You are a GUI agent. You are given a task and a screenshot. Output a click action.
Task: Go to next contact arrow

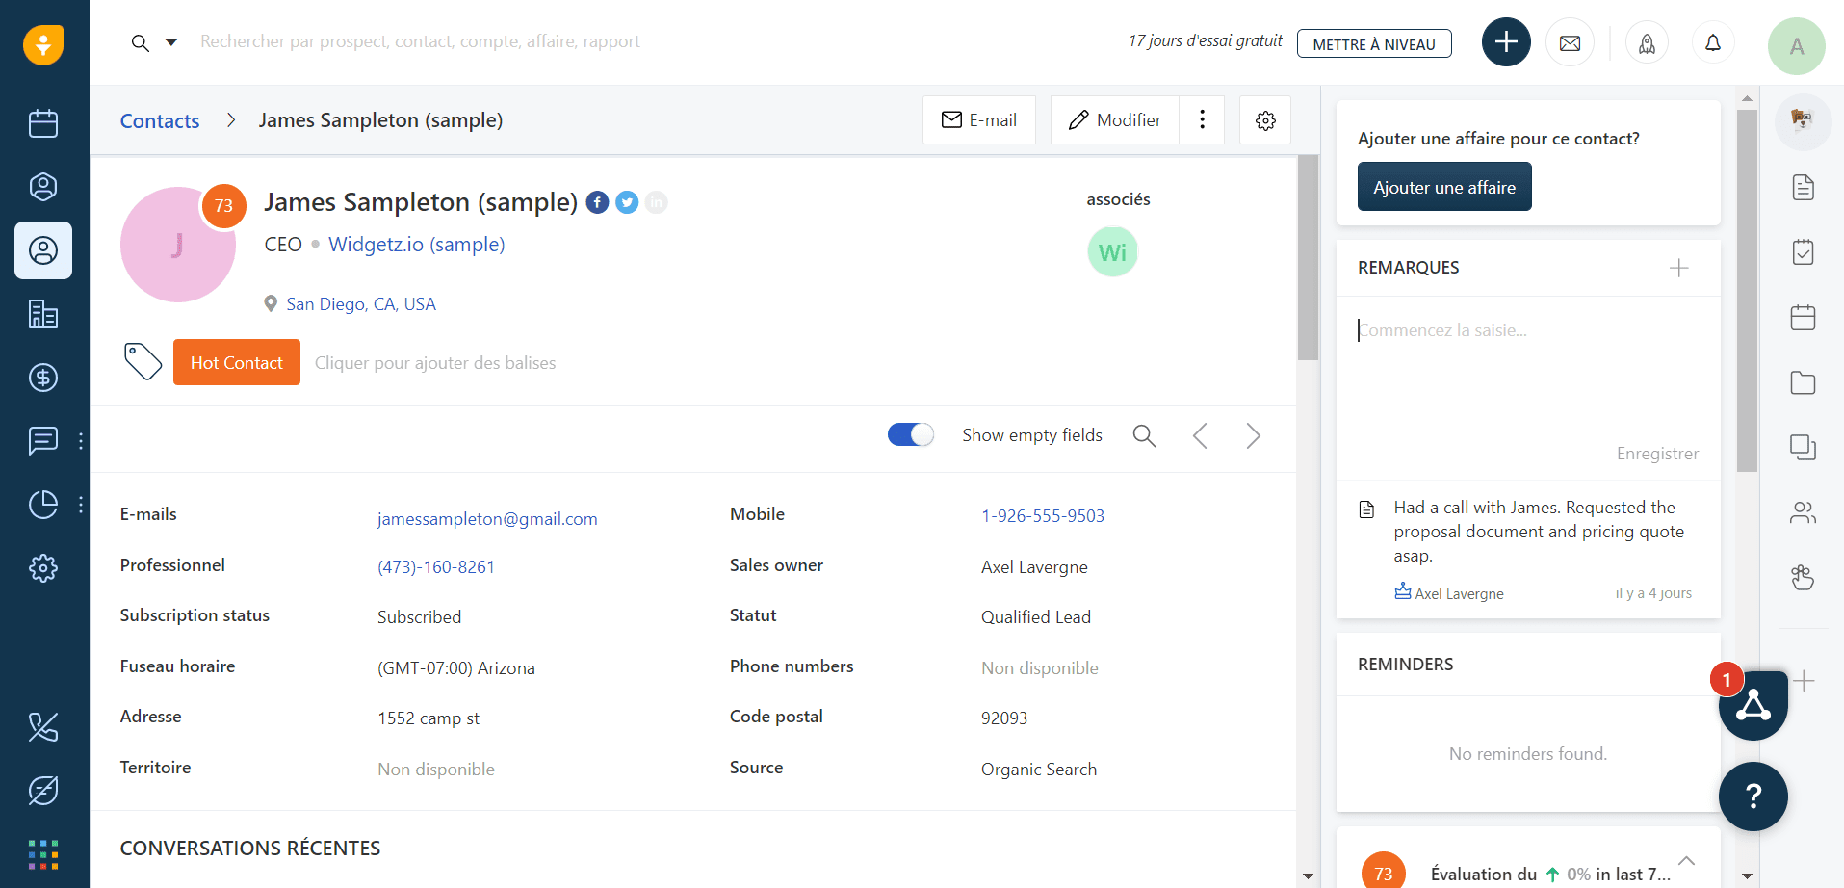click(1253, 436)
